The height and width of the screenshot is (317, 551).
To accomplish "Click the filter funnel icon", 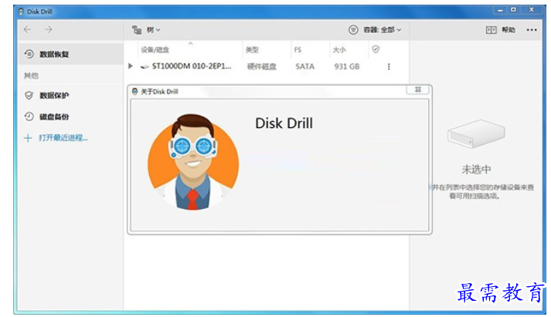I will 353,30.
